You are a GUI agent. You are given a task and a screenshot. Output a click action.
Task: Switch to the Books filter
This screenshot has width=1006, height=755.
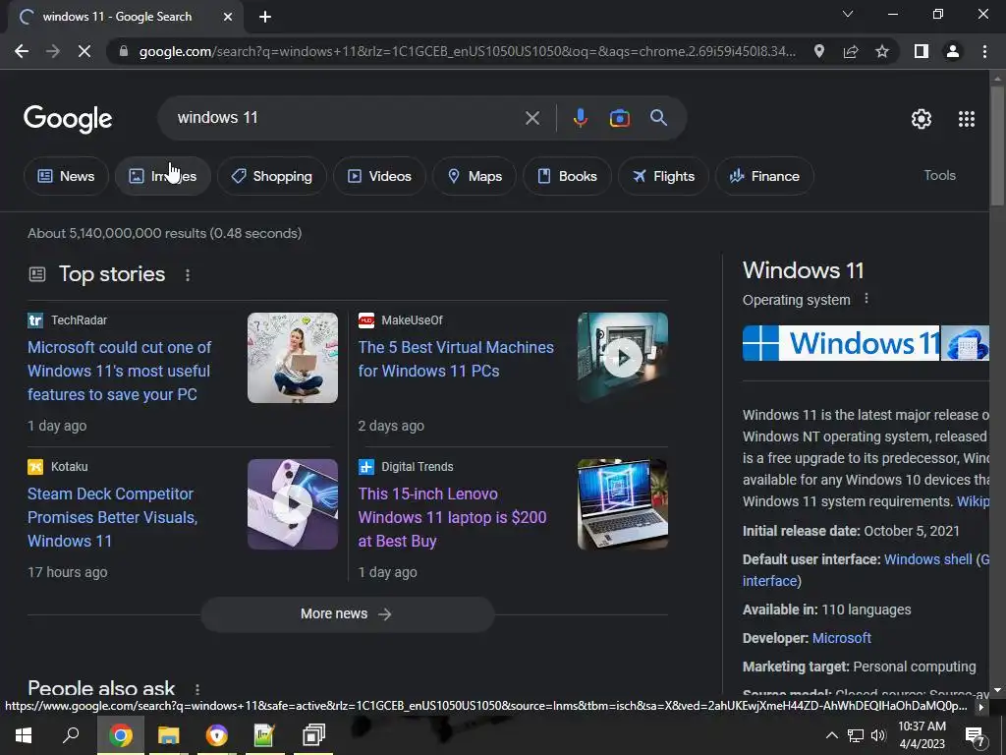tap(567, 176)
